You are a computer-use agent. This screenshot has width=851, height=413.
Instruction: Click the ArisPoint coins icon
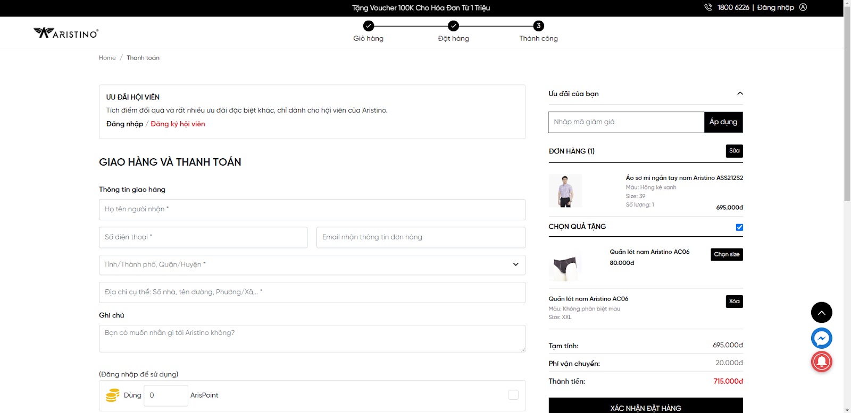click(x=112, y=395)
